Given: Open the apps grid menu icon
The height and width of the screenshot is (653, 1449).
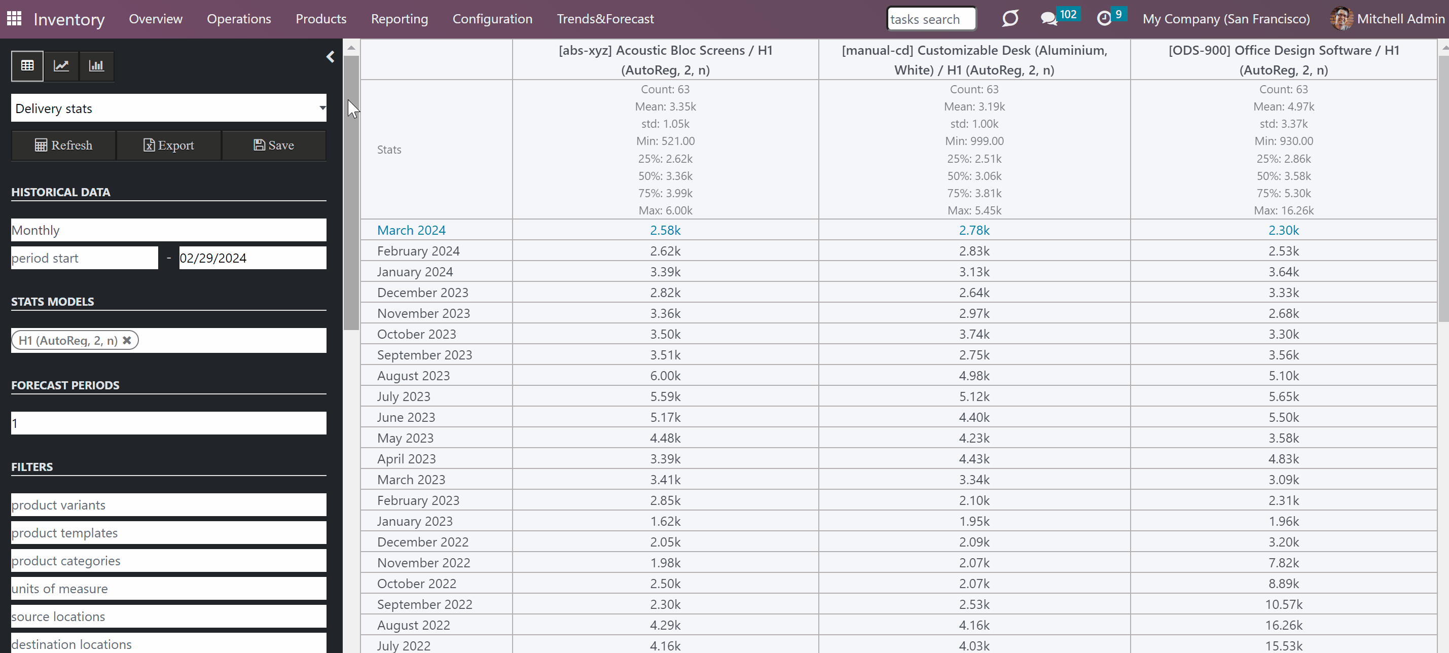Looking at the screenshot, I should click(x=14, y=19).
